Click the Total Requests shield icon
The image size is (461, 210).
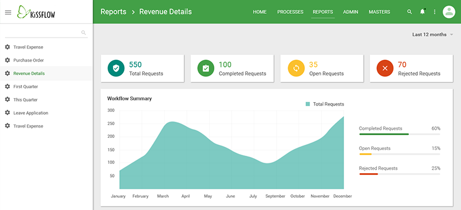[x=116, y=68]
